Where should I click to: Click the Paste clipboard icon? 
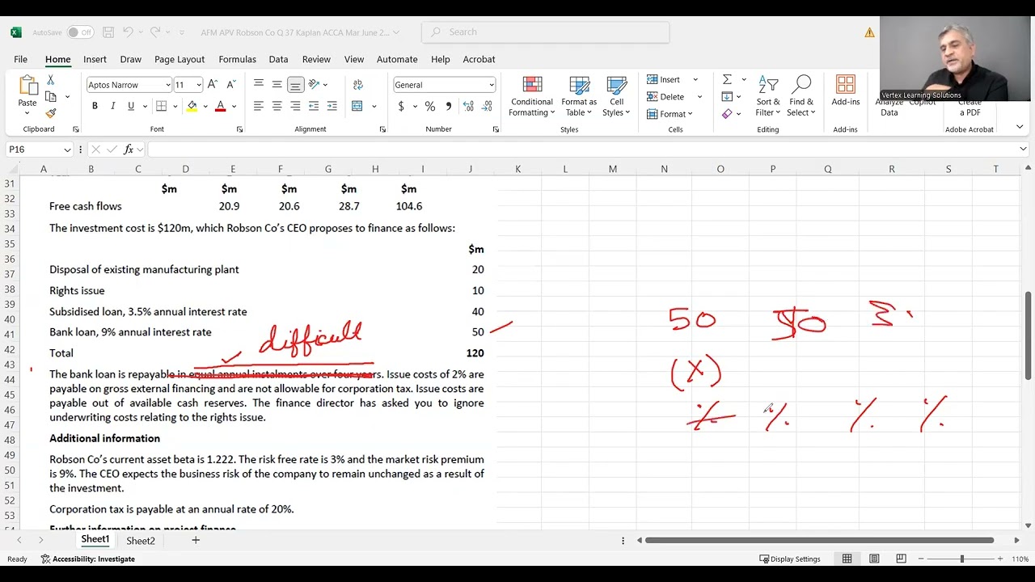click(x=27, y=86)
